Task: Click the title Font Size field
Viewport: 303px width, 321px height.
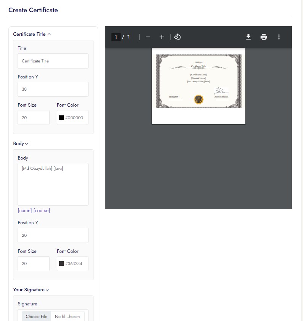Action: 34,118
